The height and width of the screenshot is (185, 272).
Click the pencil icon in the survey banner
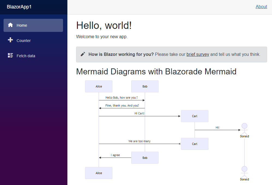tap(83, 54)
